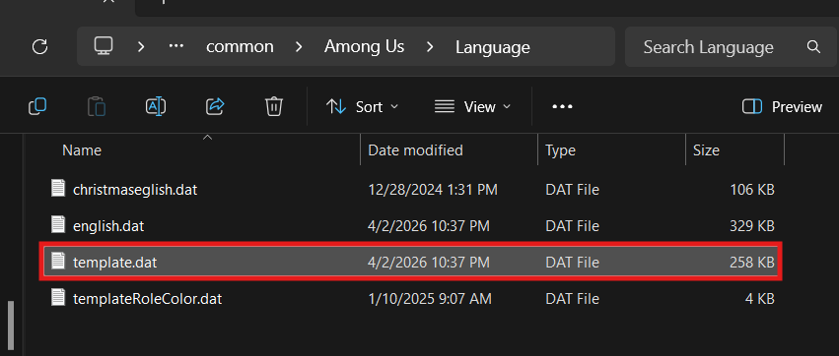839x356 pixels.
Task: Click the This PC monitor icon in address bar
Action: (x=104, y=46)
